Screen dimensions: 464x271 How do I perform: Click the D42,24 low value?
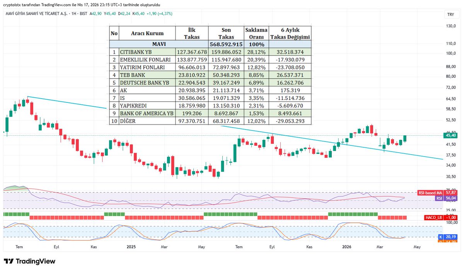click(x=125, y=14)
